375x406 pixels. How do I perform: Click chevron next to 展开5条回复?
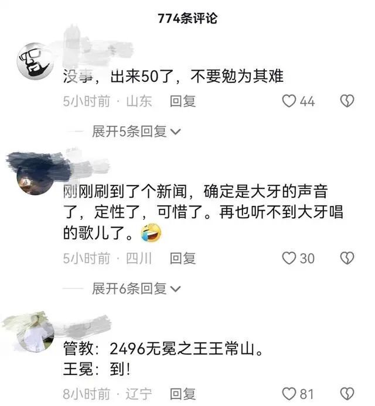(x=175, y=132)
